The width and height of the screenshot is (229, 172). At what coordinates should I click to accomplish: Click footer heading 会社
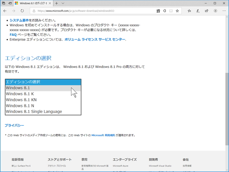coord(186,160)
